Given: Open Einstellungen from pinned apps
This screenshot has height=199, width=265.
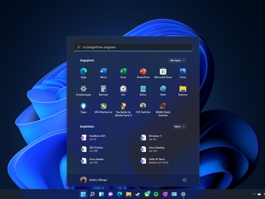Looking at the screenshot, I should click(83, 91).
